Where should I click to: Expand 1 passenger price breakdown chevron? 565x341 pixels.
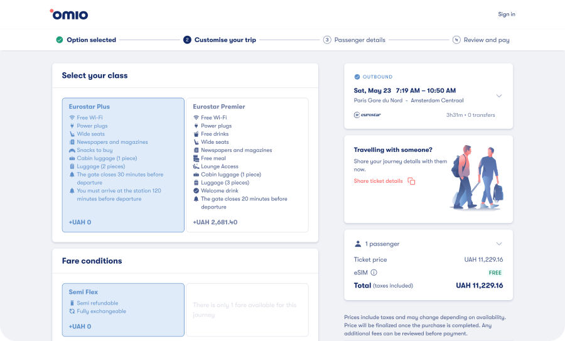pyautogui.click(x=498, y=244)
